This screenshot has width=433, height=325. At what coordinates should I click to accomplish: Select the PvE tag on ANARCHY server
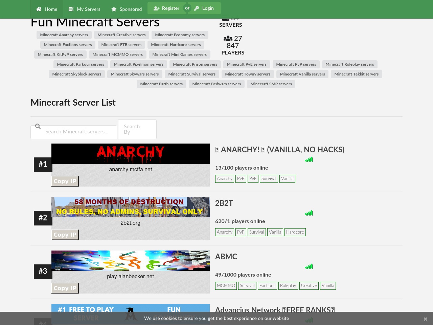253,179
